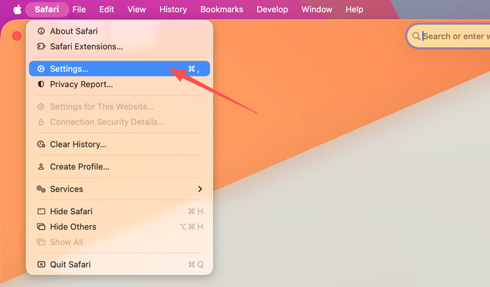Choose Create Profile… menu text
Screen dimensions: 490x287
coord(80,166)
